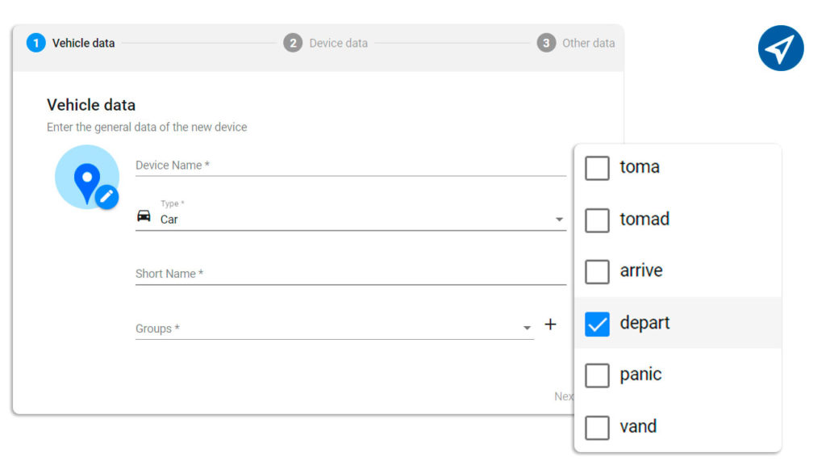826x465 pixels.
Task: Check the vand checkbox
Action: click(x=597, y=428)
